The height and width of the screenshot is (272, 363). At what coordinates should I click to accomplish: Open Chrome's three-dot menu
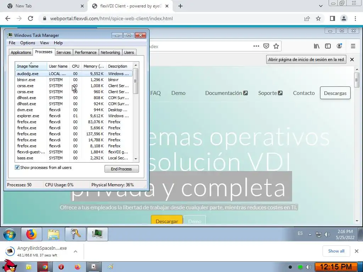pos(355,18)
